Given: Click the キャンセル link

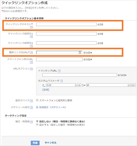Looking at the screenshot, I should (50, 143).
